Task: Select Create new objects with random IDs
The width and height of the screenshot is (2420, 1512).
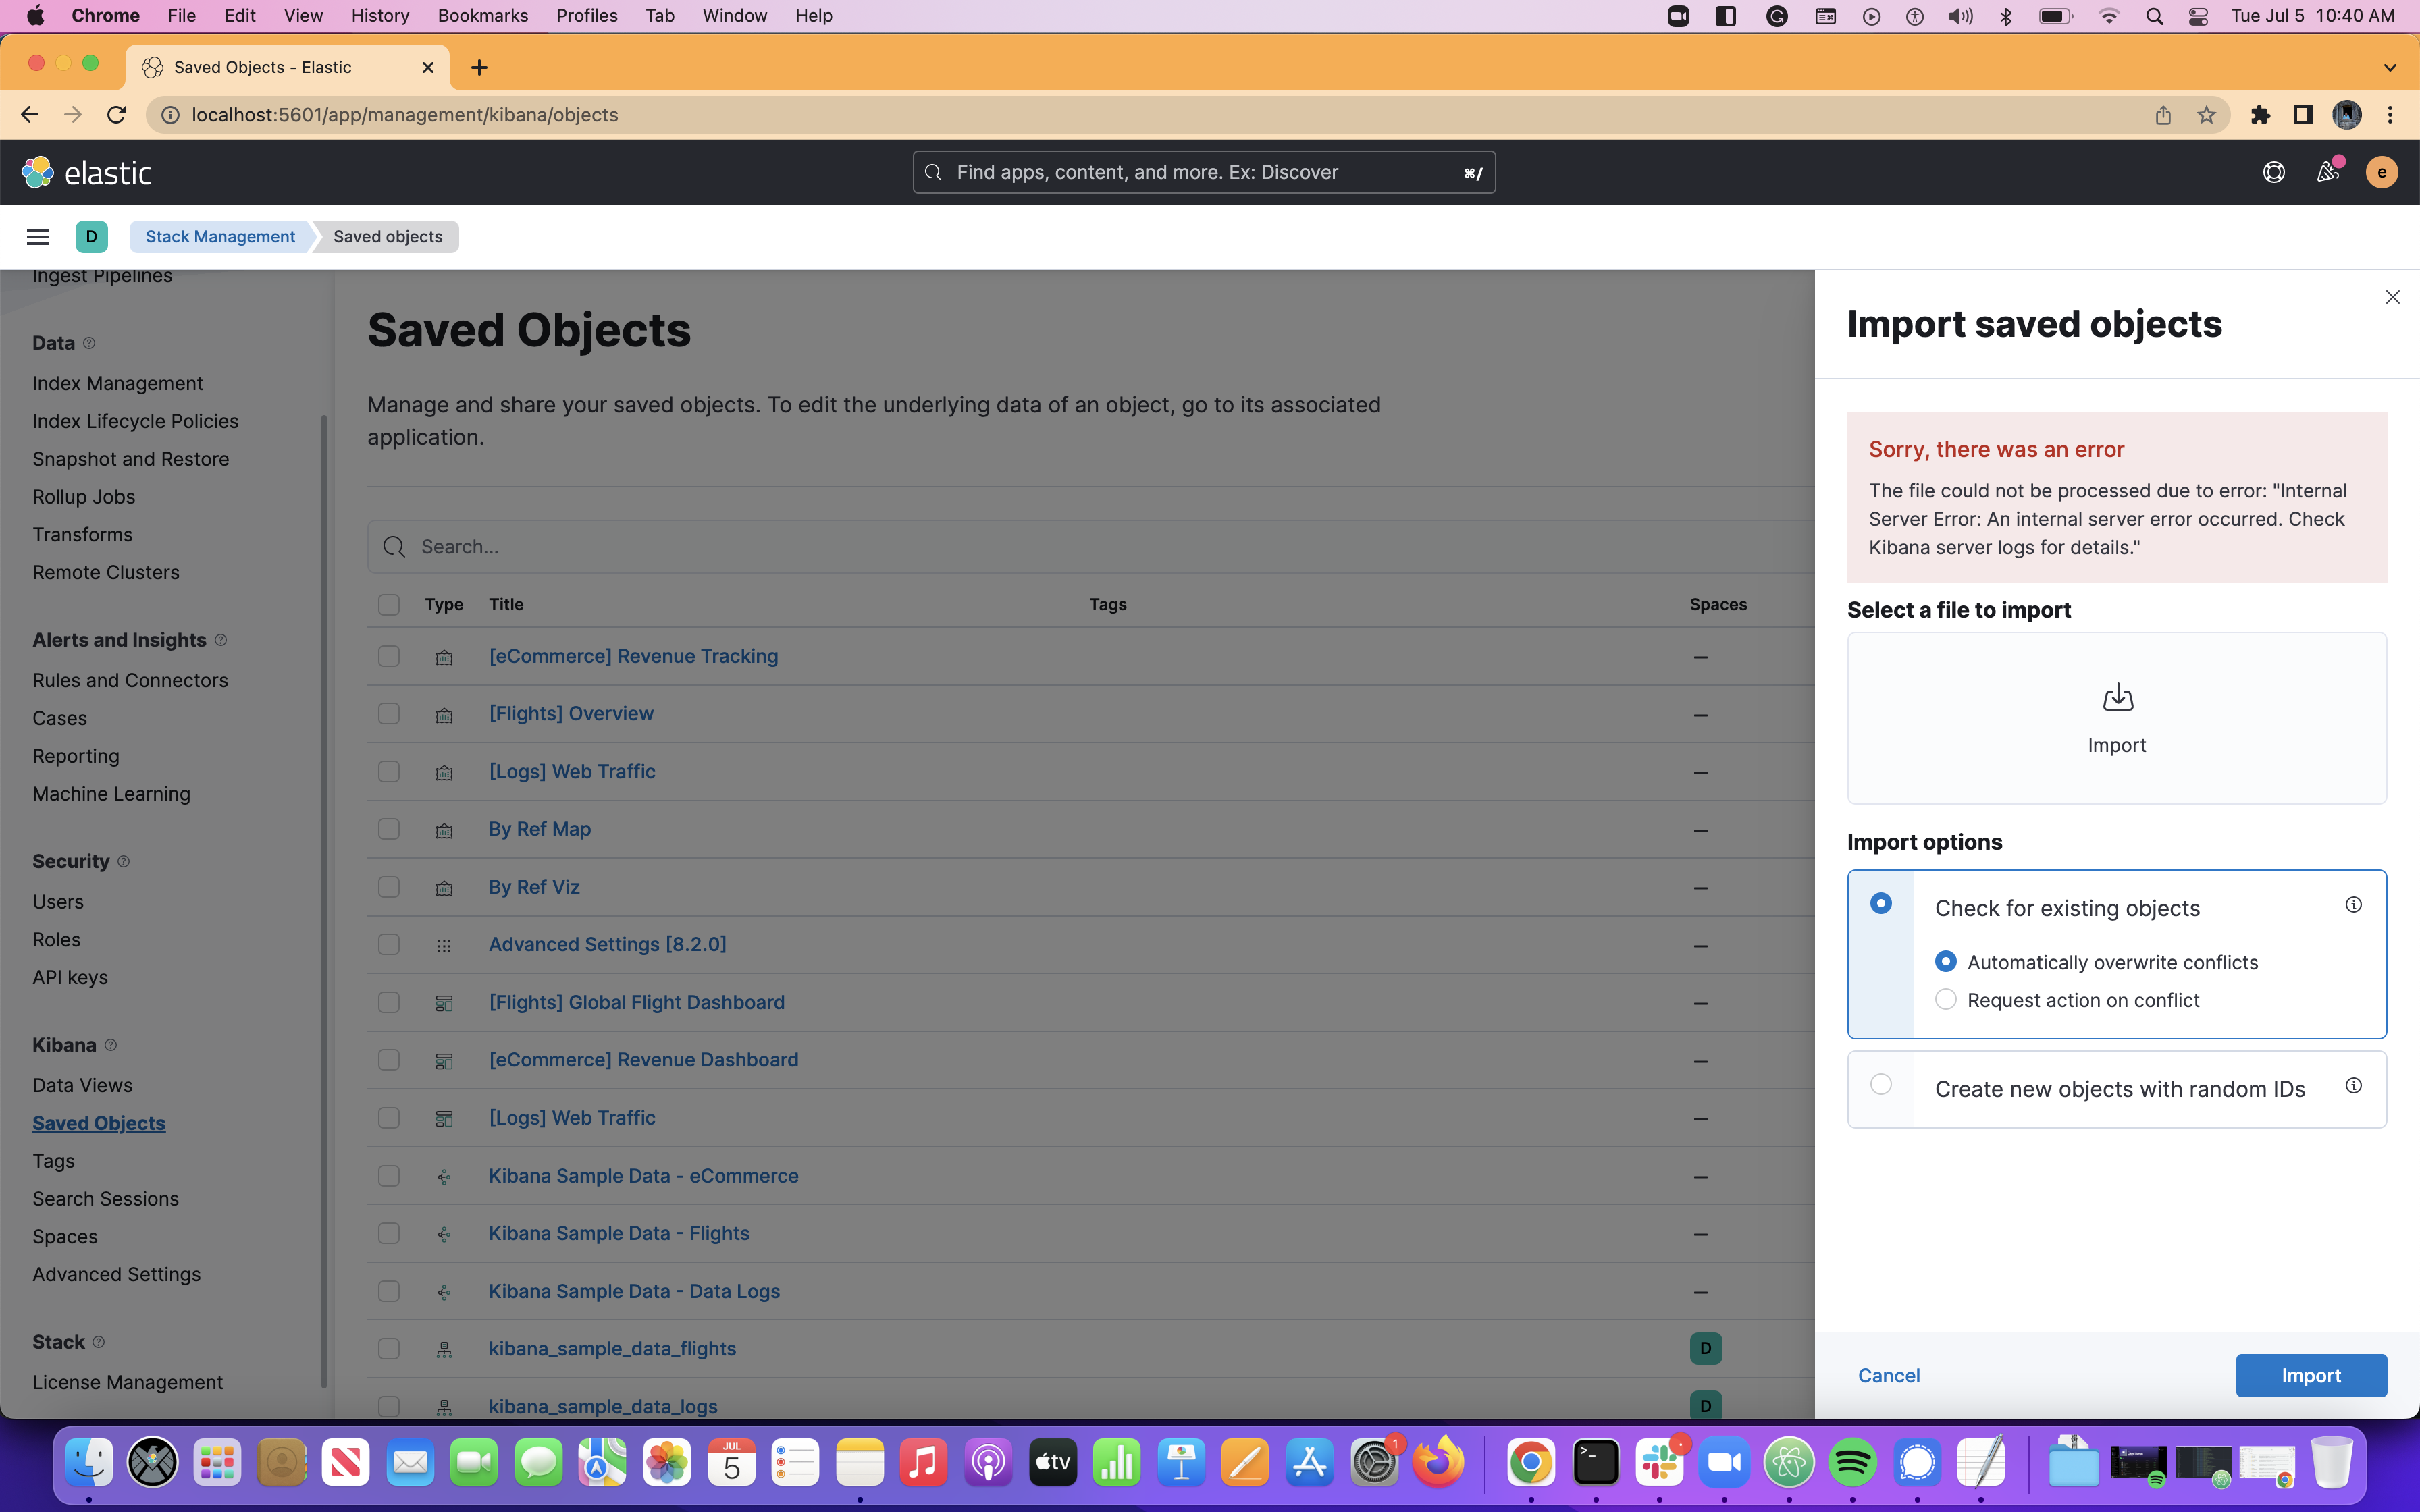Action: click(x=1881, y=1085)
